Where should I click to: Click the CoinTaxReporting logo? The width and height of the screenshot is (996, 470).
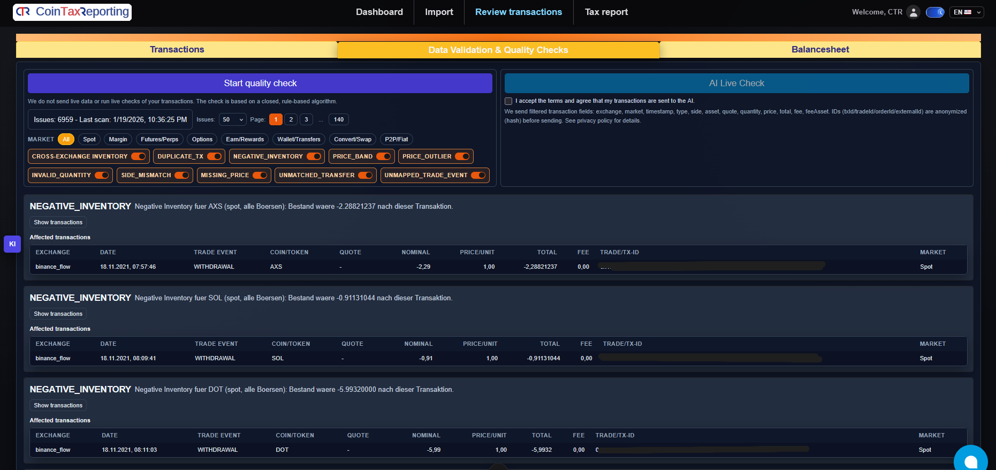tap(72, 12)
